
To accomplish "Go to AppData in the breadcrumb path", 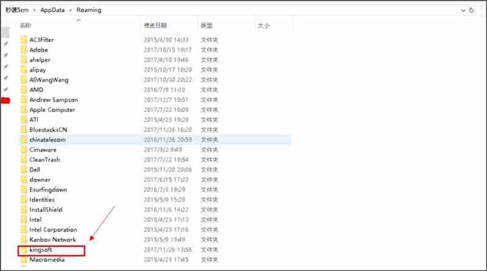I will (52, 10).
